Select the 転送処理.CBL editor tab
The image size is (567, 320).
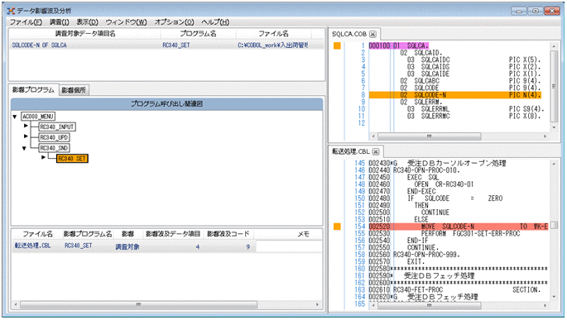[351, 151]
